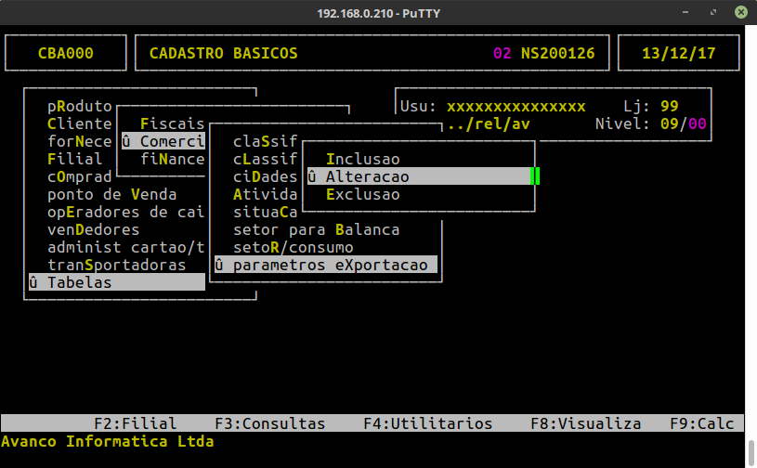The image size is (757, 468).
Task: Click F3:Consultas function key label
Action: pos(269,423)
